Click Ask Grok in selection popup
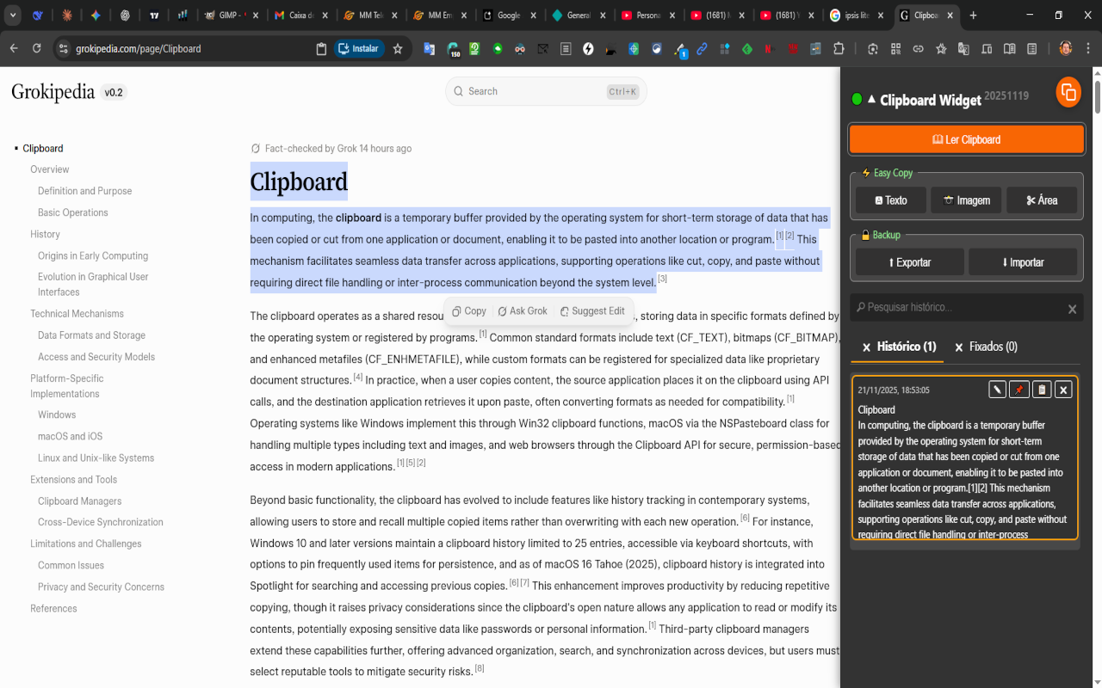 click(522, 311)
